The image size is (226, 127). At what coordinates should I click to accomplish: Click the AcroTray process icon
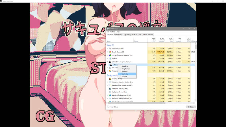(110, 79)
